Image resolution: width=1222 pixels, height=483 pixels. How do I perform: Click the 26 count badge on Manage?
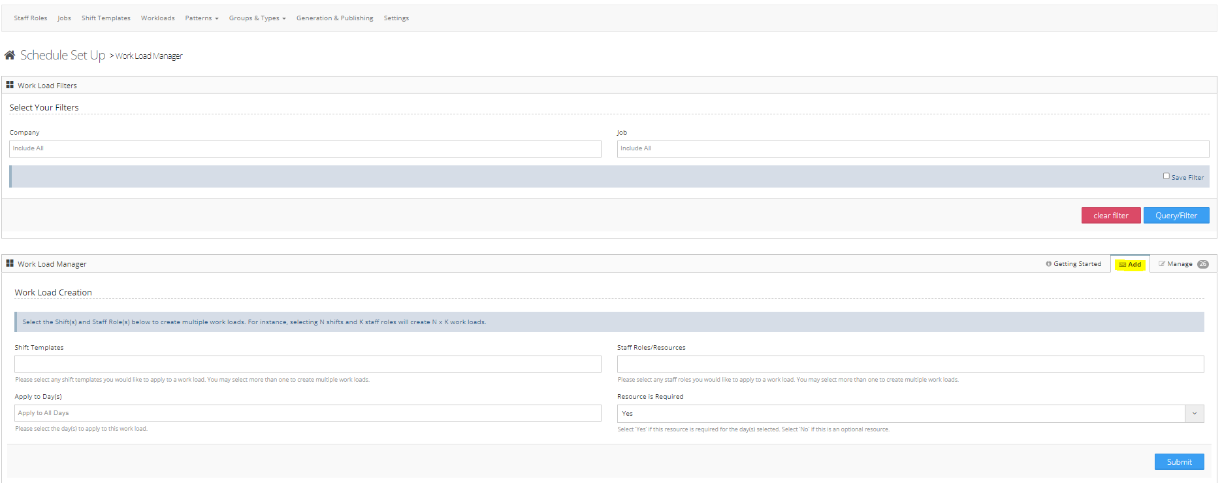point(1202,264)
